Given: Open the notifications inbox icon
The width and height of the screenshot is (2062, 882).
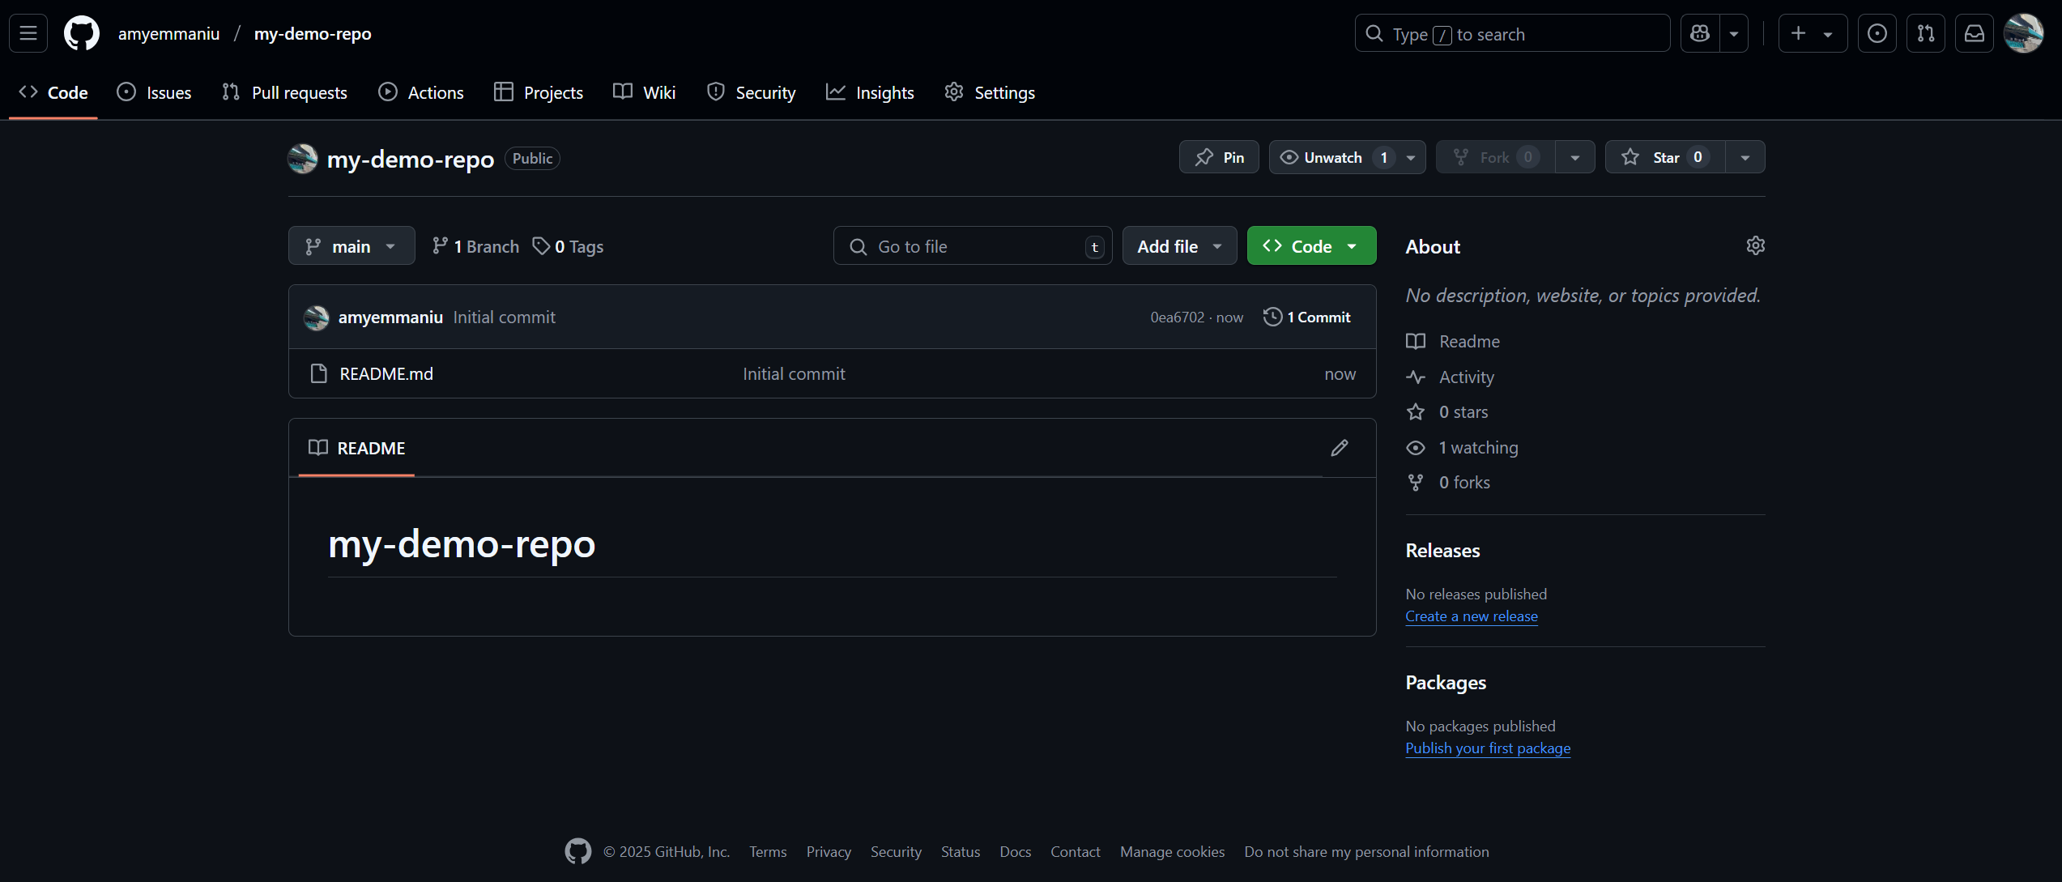Looking at the screenshot, I should 1975,33.
